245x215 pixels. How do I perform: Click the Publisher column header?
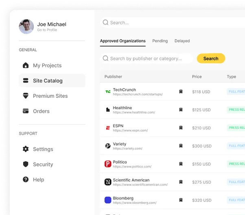[113, 77]
